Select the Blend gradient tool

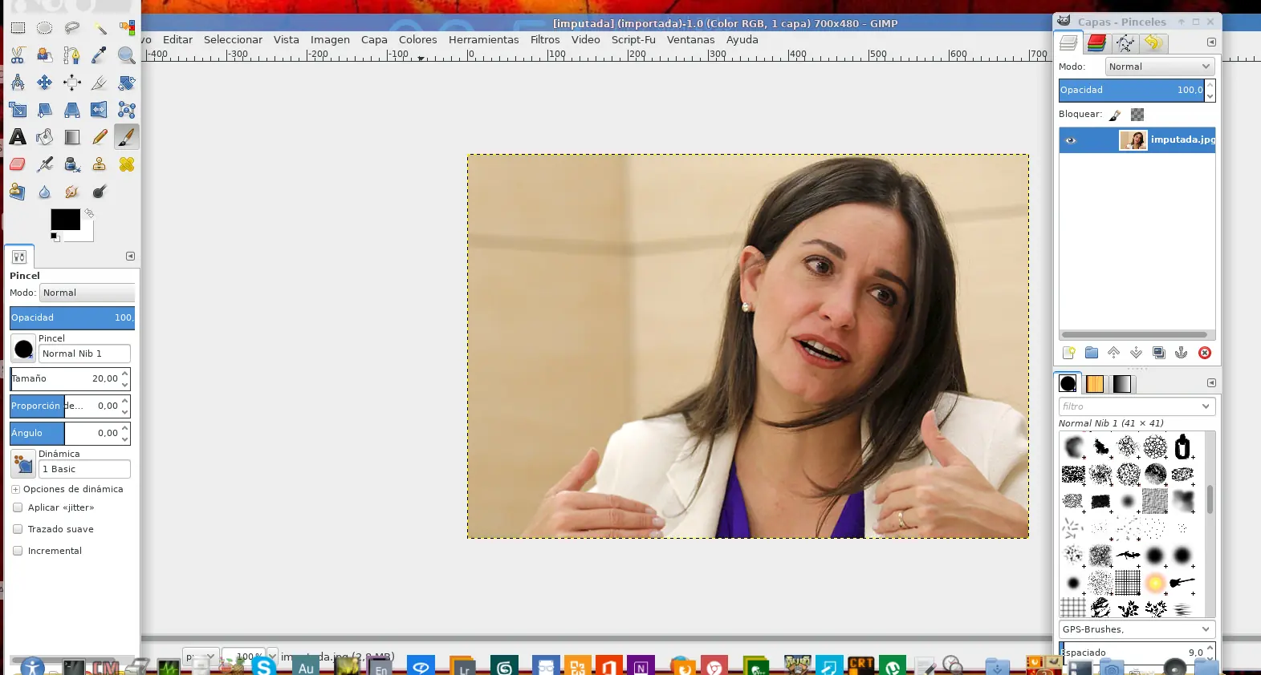(72, 137)
